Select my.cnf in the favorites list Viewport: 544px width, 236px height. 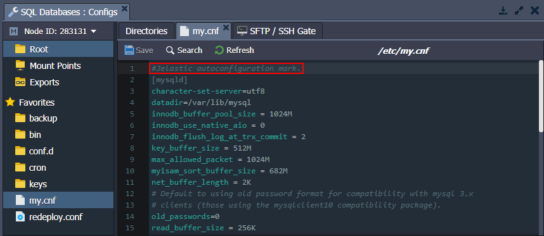click(x=58, y=200)
